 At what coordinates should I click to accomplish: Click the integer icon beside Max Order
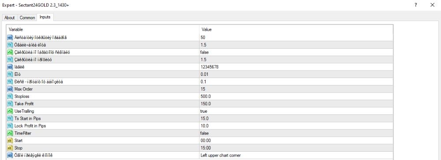11,89
